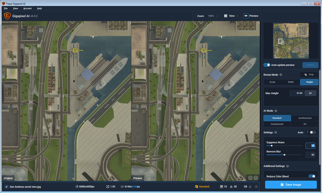Choose the Architectural AI mode
The width and height of the screenshot is (322, 193).
pyautogui.click(x=305, y=118)
